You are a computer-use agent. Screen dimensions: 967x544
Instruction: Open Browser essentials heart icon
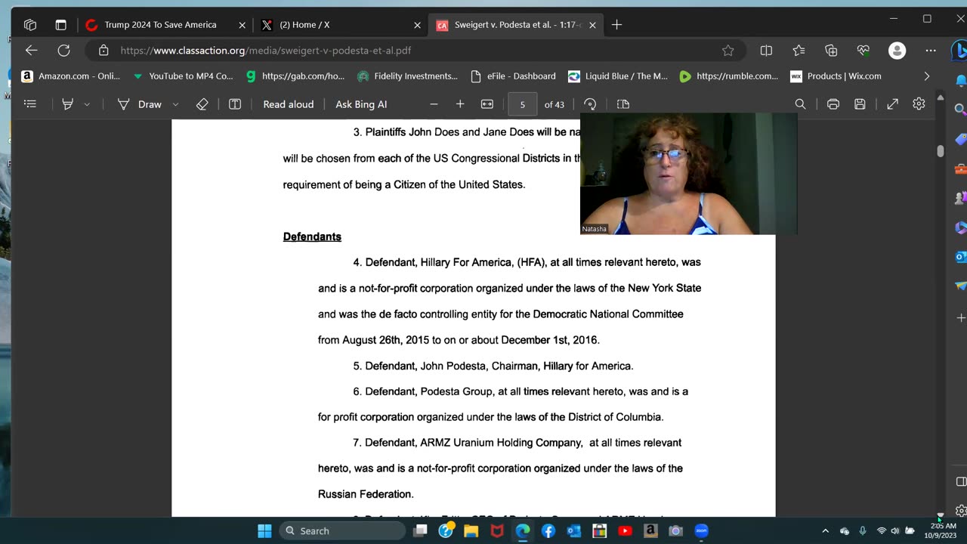[864, 51]
